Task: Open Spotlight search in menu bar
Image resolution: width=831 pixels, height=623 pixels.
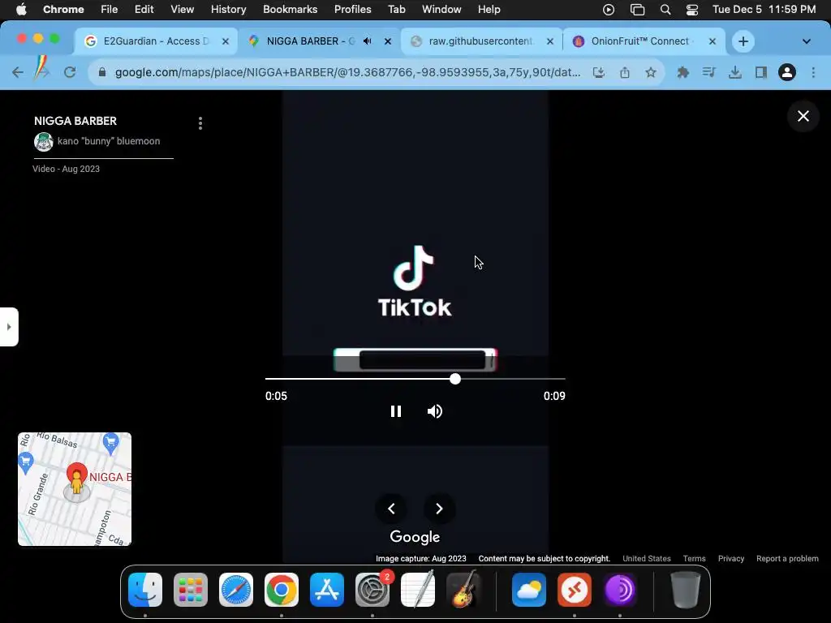Action: [x=665, y=10]
